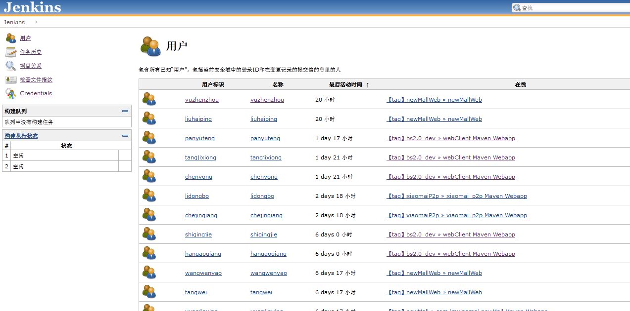Click the large 用户 page heading icon
The height and width of the screenshot is (311, 630).
coord(151,47)
